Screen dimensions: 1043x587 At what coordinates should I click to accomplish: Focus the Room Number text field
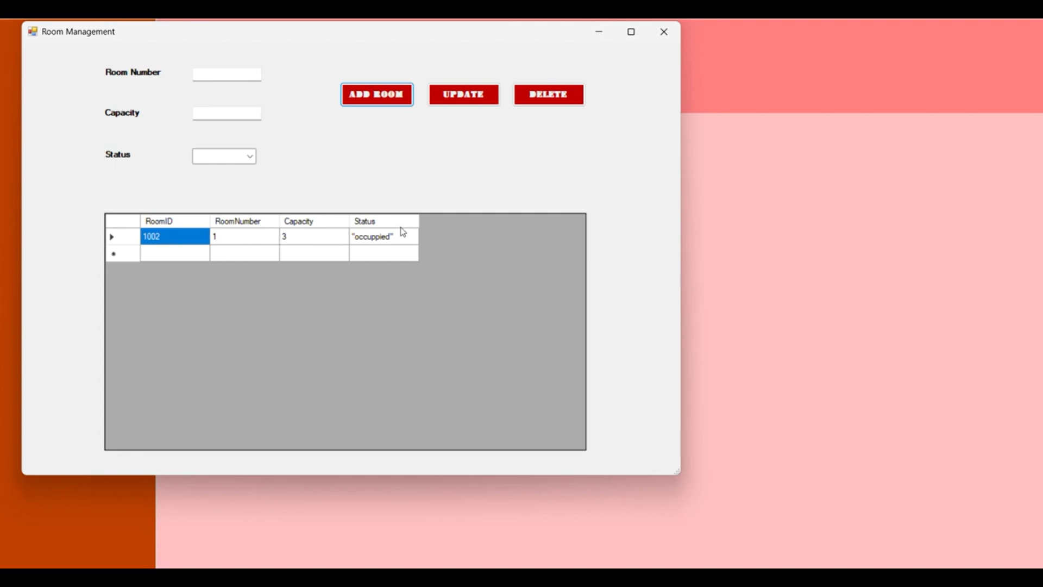tap(227, 74)
